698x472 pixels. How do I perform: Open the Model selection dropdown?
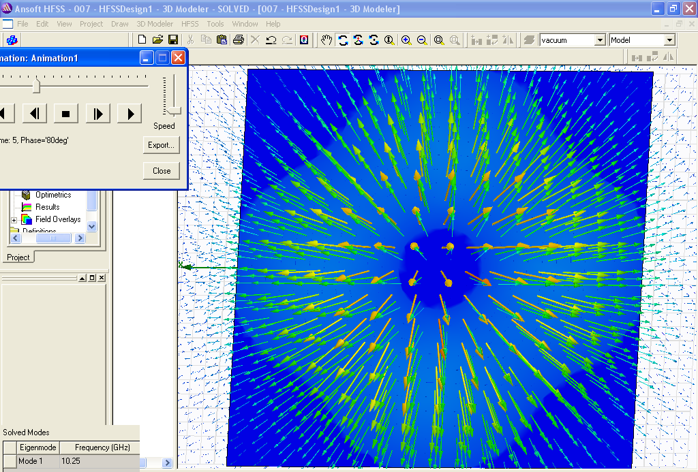tap(669, 40)
